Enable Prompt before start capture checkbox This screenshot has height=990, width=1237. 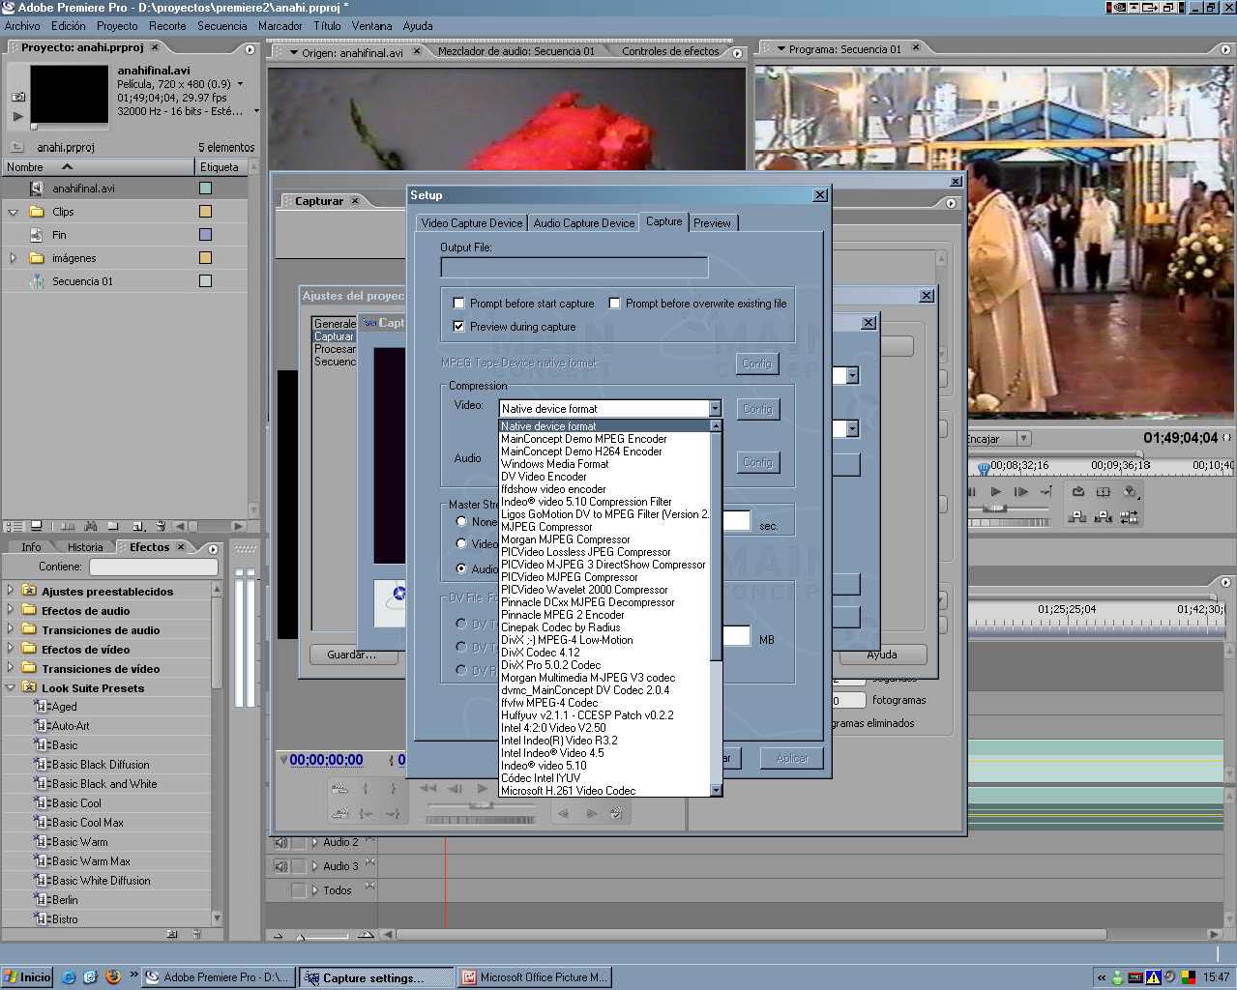[x=459, y=304]
